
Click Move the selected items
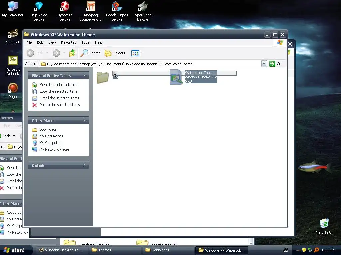tap(59, 85)
